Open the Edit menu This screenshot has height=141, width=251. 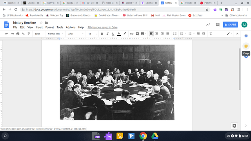tap(22, 27)
